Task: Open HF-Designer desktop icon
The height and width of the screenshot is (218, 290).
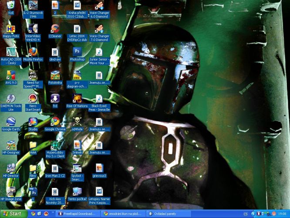Action: click(11, 148)
